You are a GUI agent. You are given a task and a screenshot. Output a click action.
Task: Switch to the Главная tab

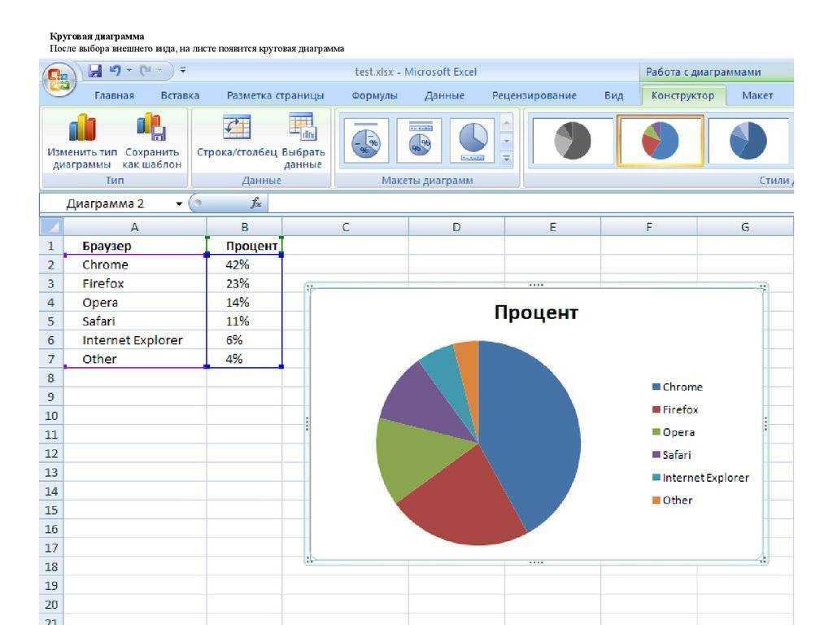point(114,96)
